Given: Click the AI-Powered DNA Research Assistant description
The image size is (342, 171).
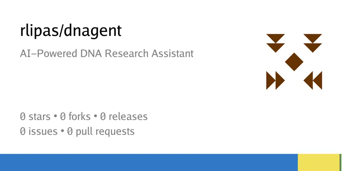Looking at the screenshot, I should 107,54.
